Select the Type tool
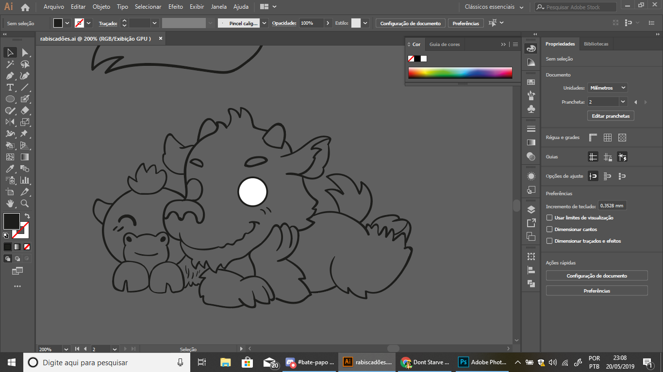The width and height of the screenshot is (663, 372). 10,87
